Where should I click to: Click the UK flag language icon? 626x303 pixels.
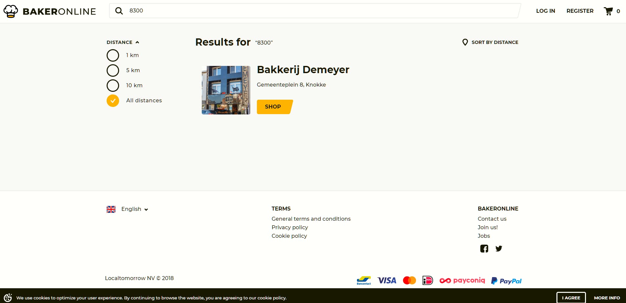click(x=111, y=209)
